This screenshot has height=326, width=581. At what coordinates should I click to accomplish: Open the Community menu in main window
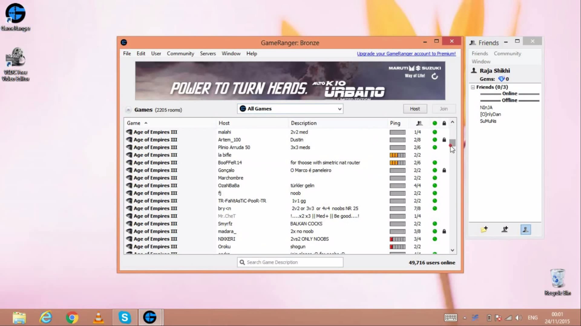tap(180, 53)
